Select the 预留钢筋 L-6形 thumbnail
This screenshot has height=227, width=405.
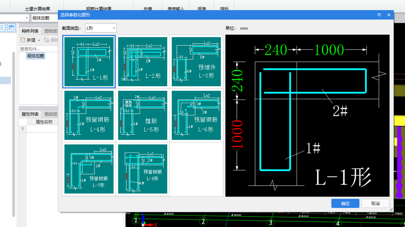point(196,115)
